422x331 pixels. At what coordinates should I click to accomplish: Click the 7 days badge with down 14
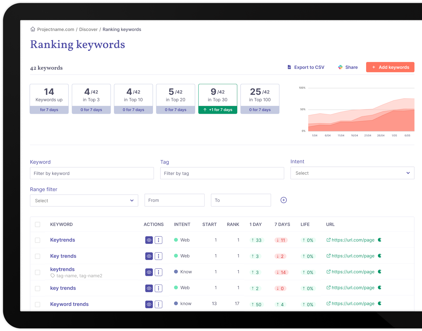click(281, 272)
